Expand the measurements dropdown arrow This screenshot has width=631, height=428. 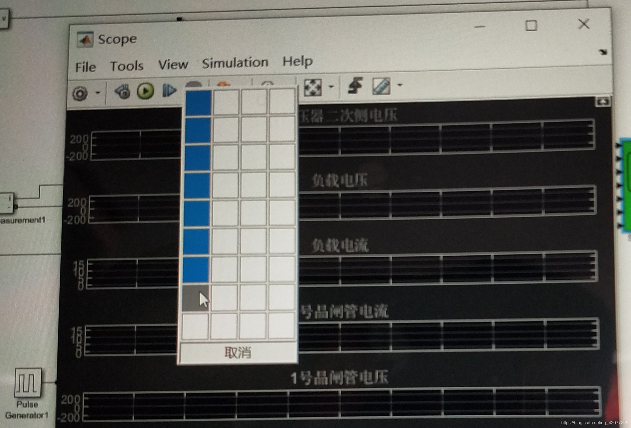point(400,85)
